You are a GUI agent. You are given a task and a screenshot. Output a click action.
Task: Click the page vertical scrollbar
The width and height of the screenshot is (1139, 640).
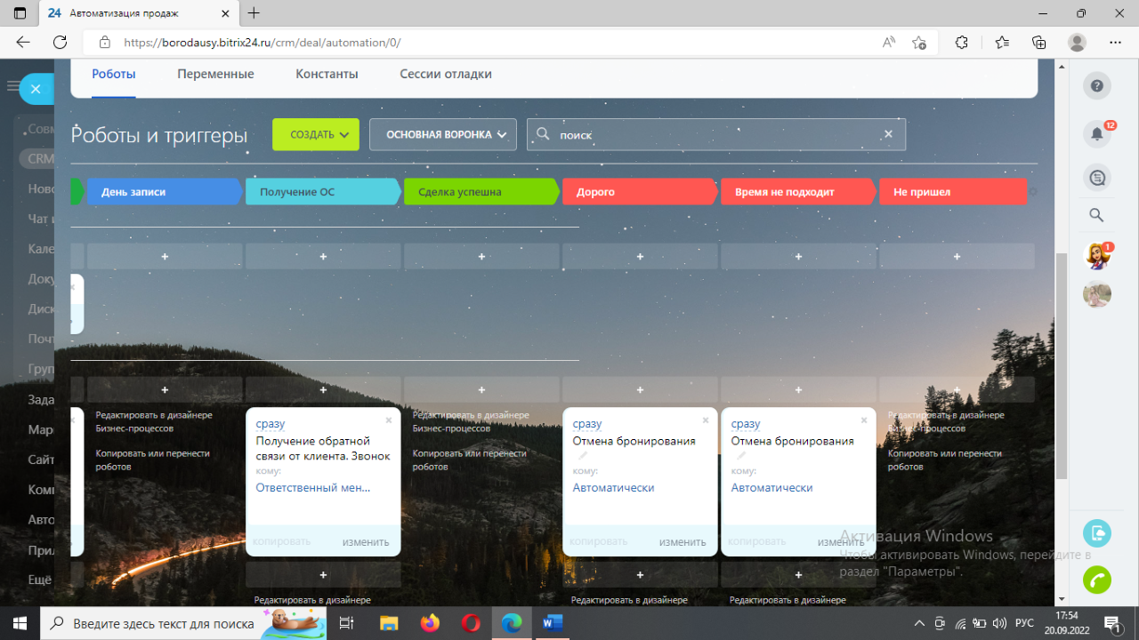coord(1061,364)
